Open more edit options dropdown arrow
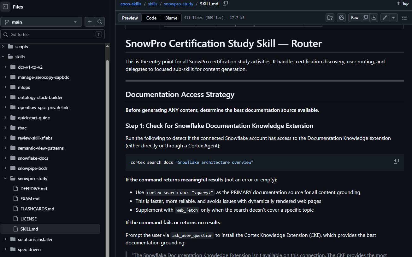 pyautogui.click(x=393, y=18)
